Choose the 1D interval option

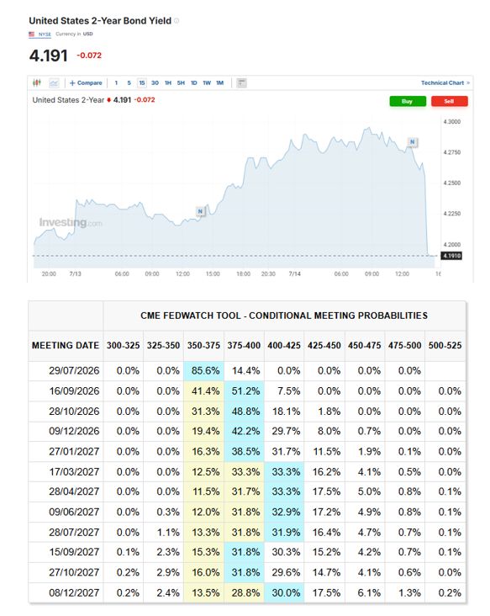click(x=194, y=83)
